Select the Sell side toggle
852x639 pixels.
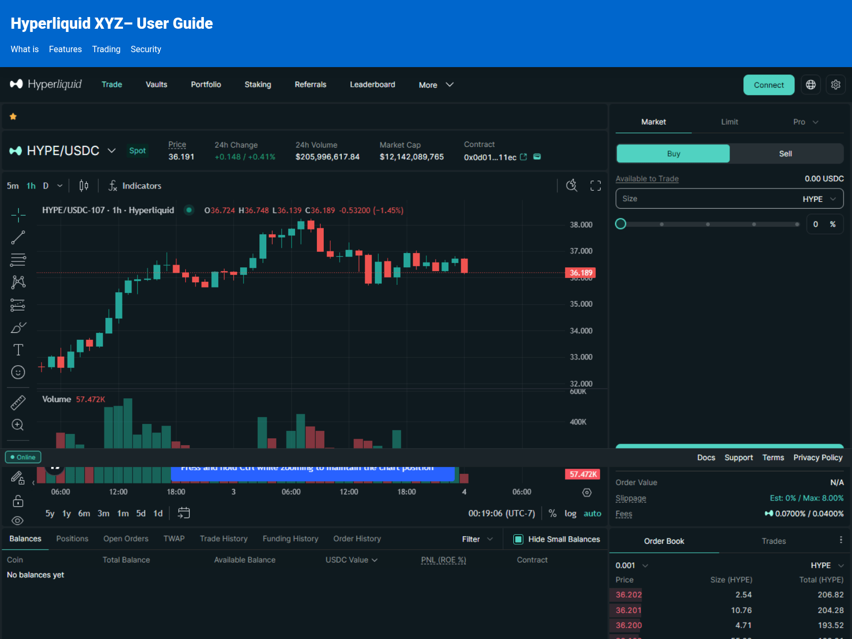click(785, 153)
